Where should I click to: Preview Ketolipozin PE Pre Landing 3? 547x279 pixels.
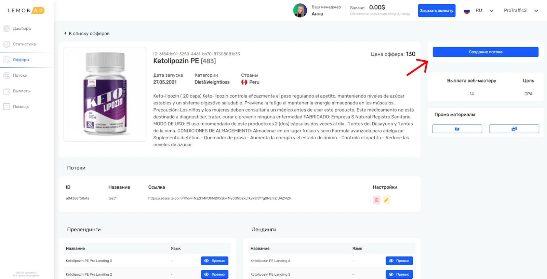point(214,261)
